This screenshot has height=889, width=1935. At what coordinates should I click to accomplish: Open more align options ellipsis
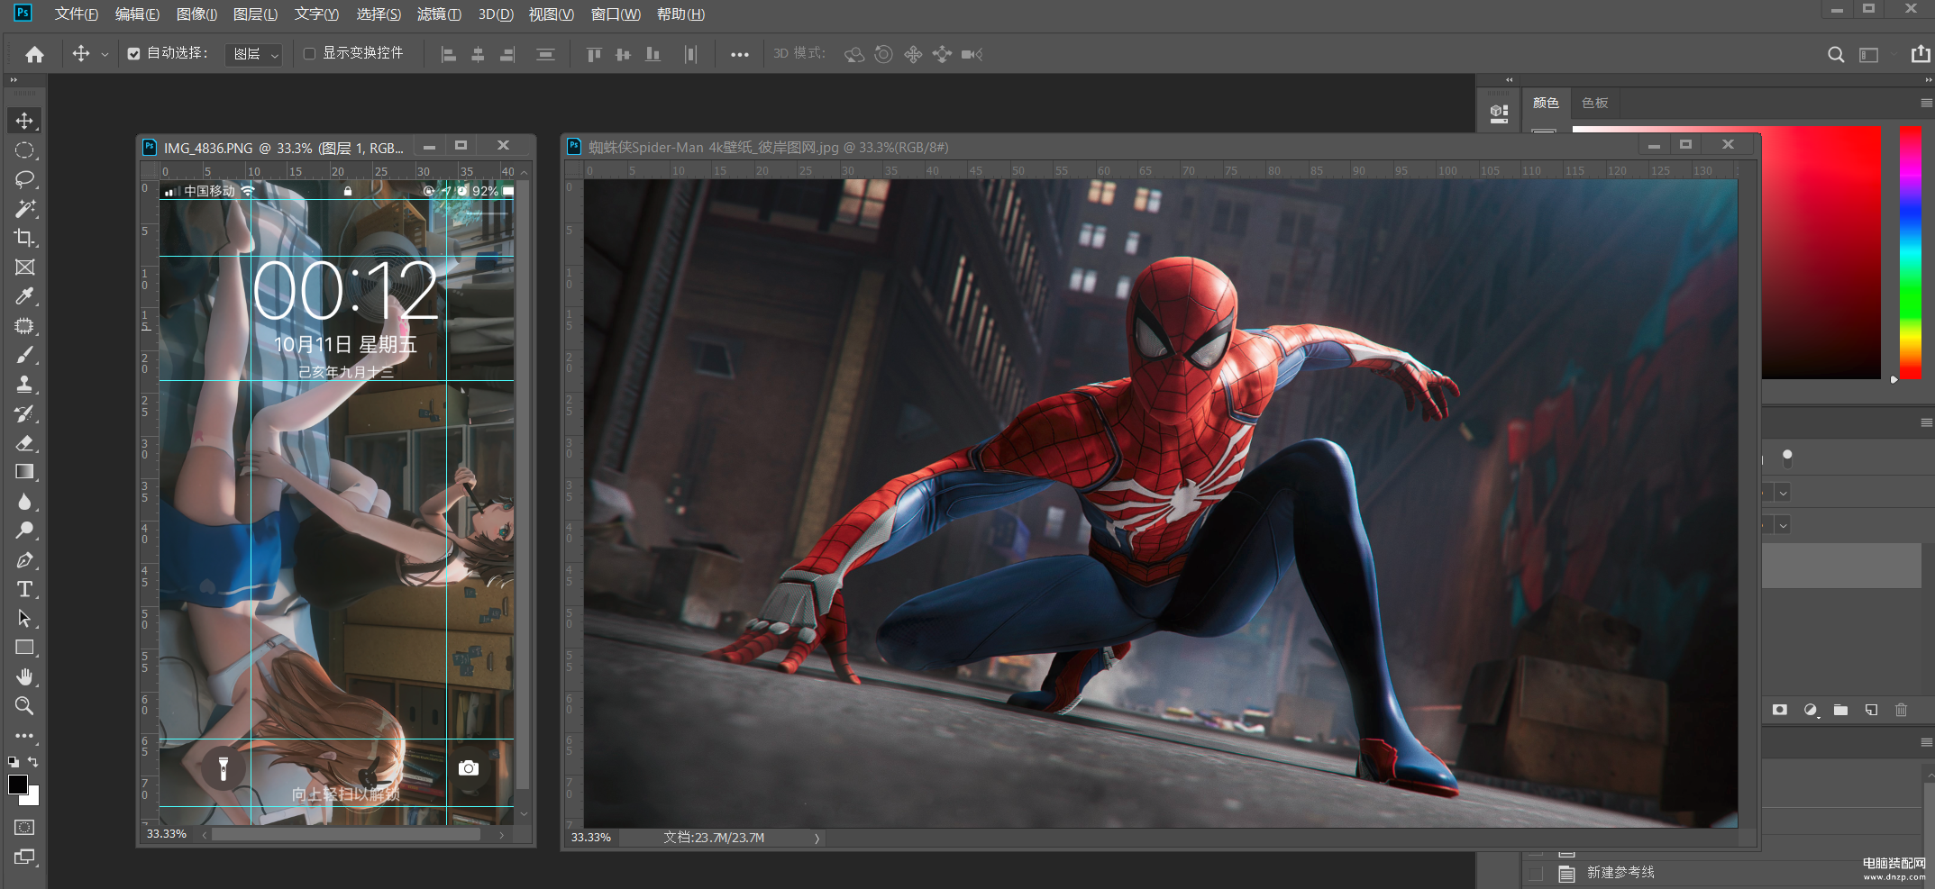click(739, 55)
